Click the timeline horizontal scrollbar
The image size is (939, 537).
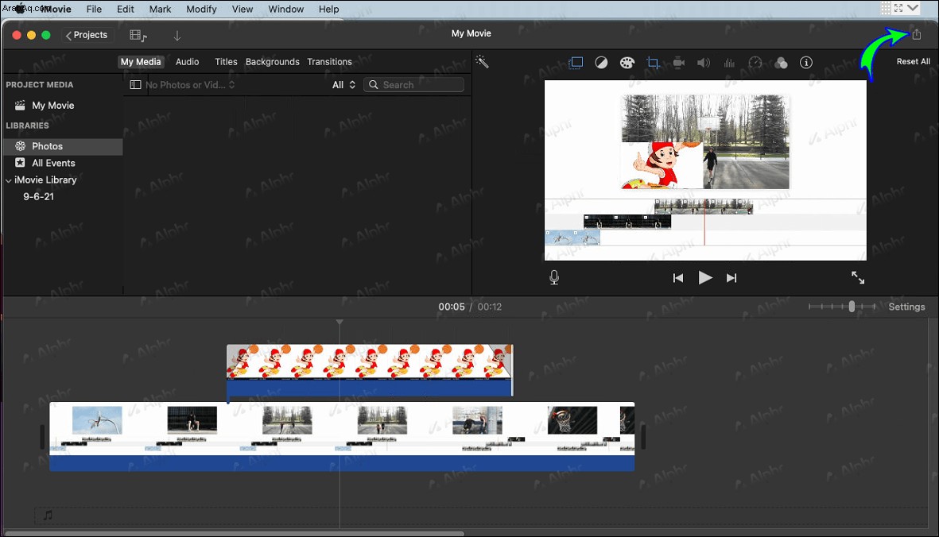(234, 533)
